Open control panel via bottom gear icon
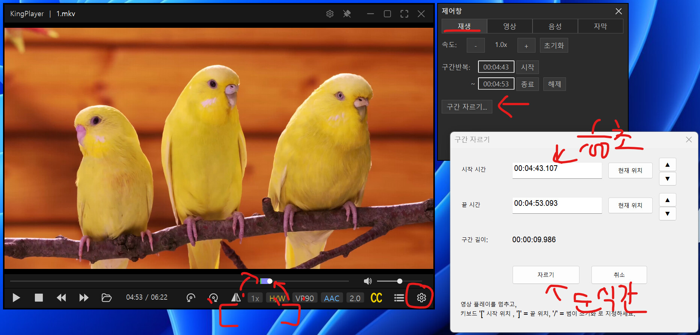Screen dimensions: 700x335 (x=421, y=298)
